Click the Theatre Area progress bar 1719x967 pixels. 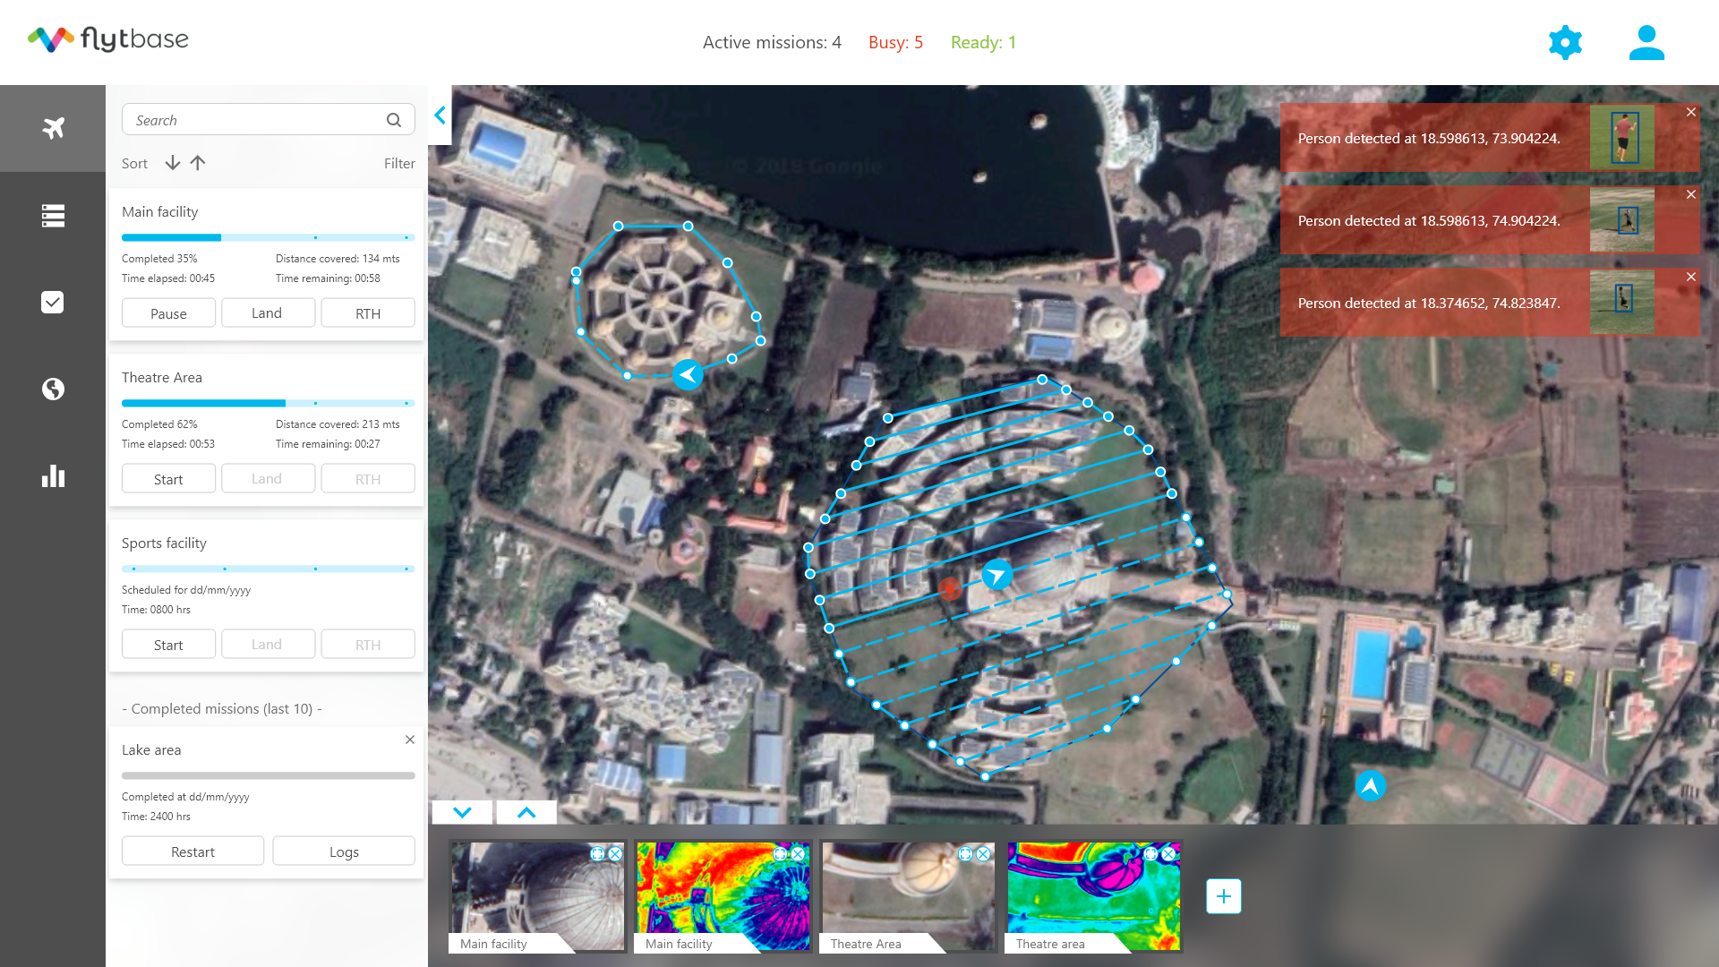pyautogui.click(x=268, y=403)
